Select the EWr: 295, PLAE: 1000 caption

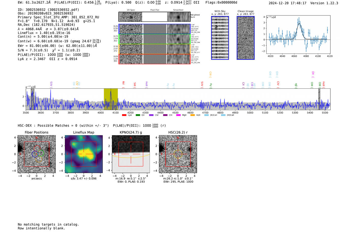pos(178,182)
